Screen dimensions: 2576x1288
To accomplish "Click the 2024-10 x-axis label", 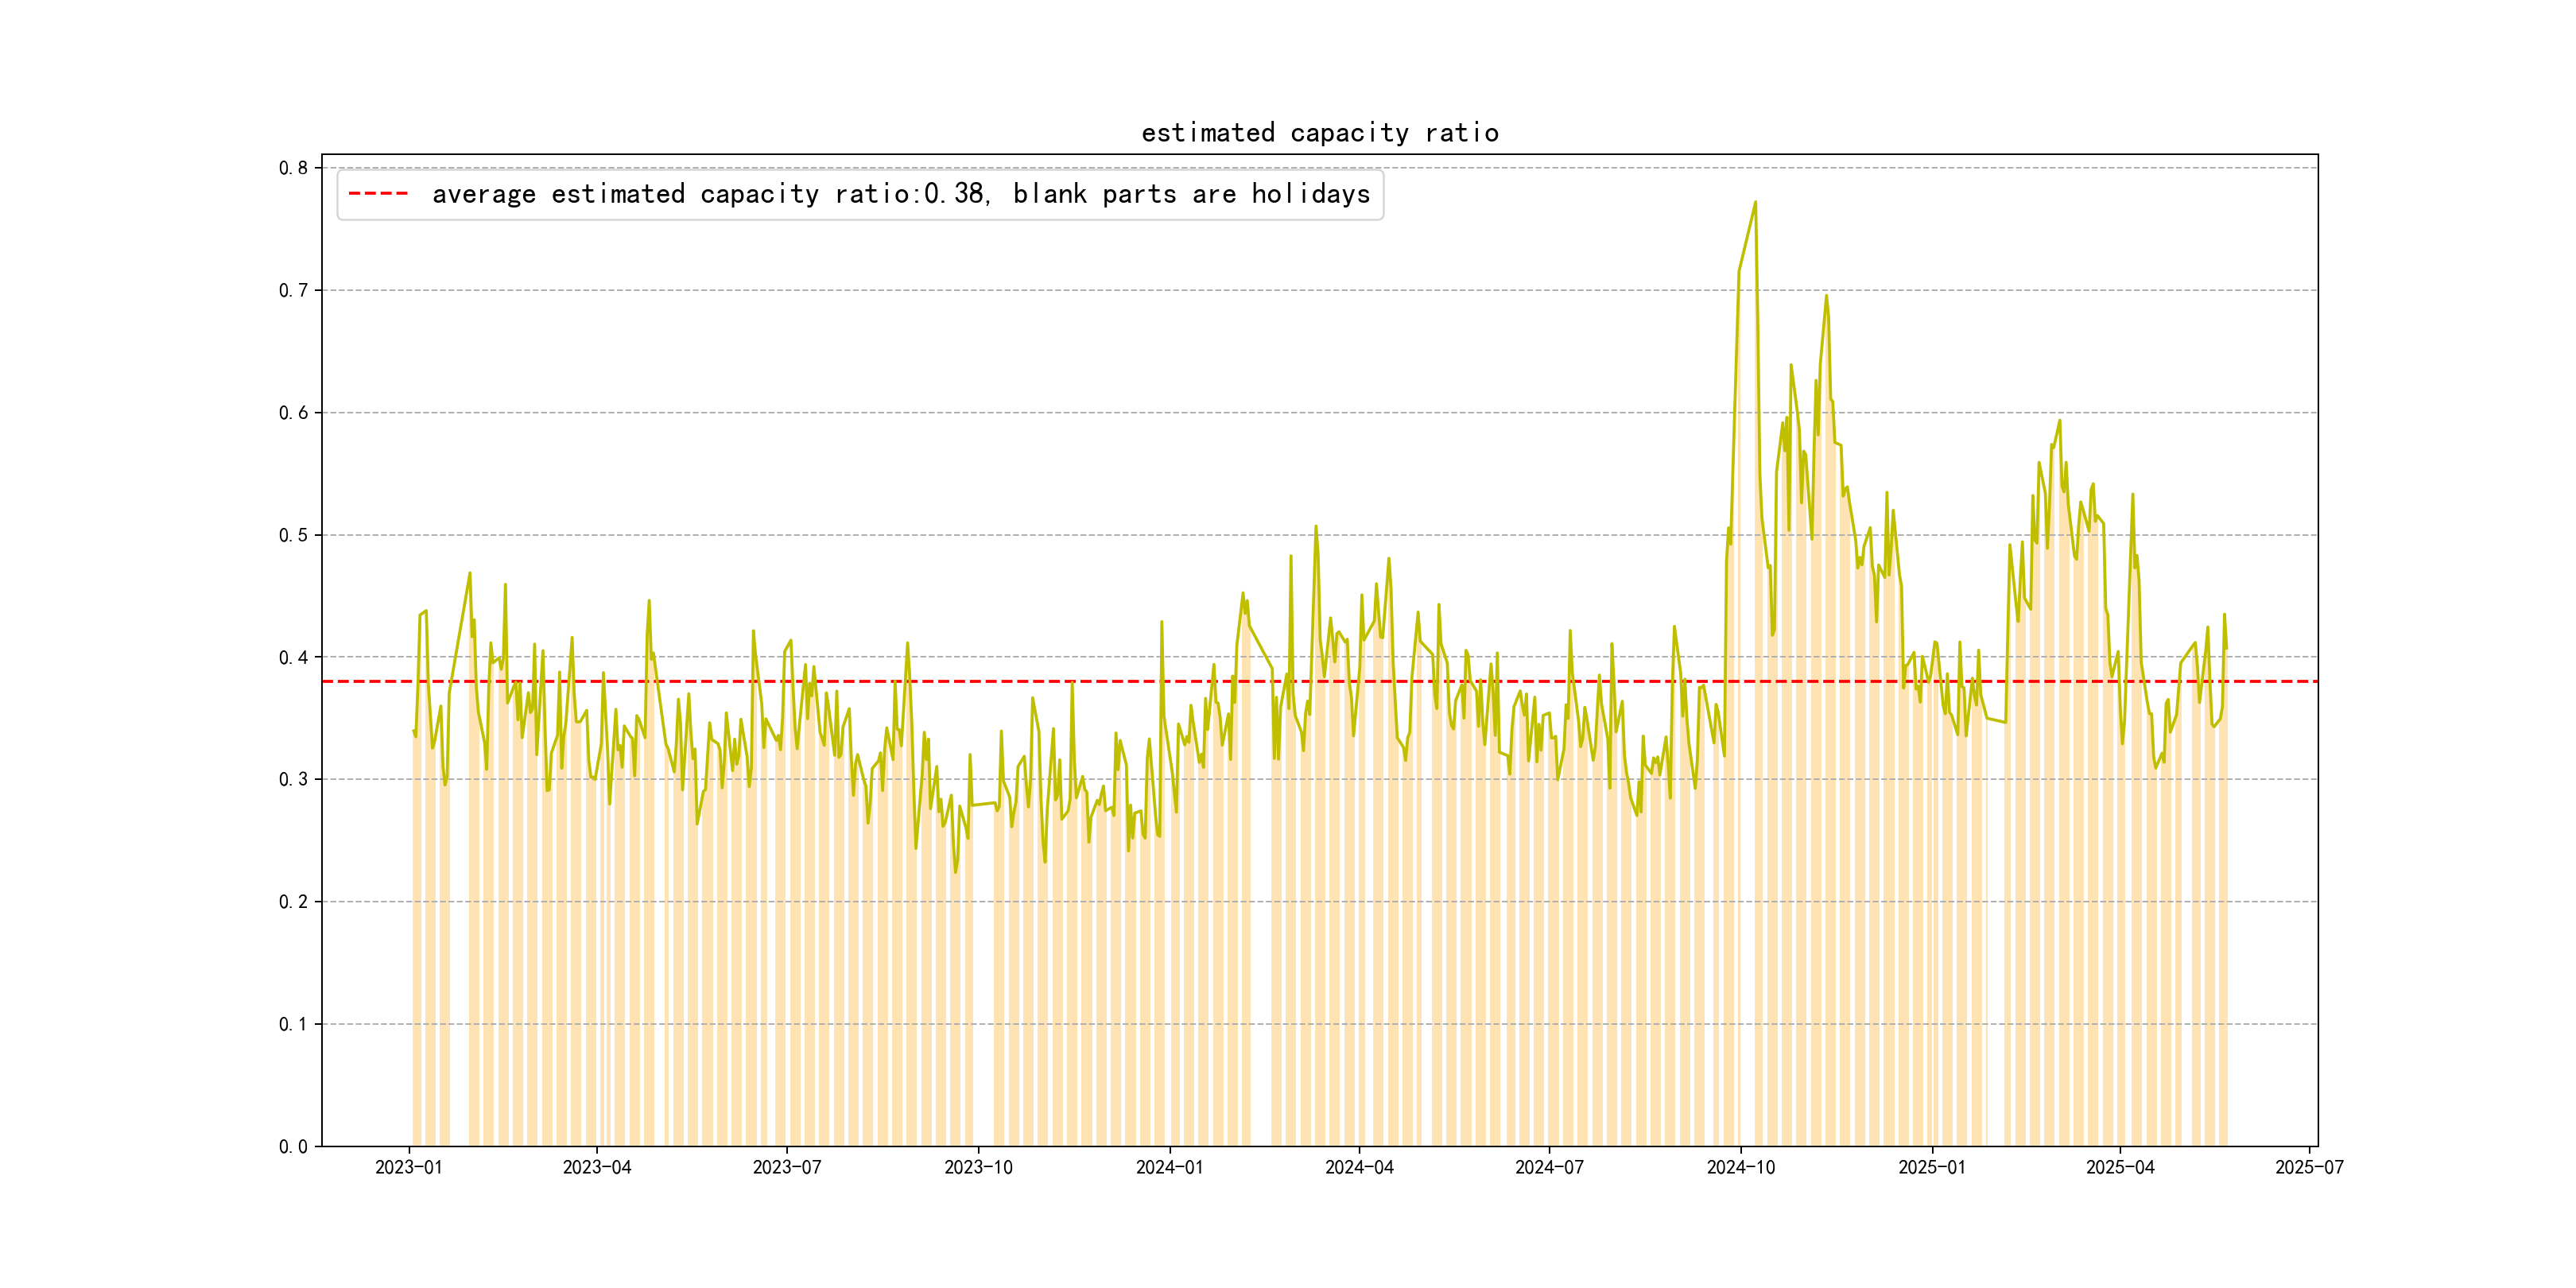I will point(1741,1167).
